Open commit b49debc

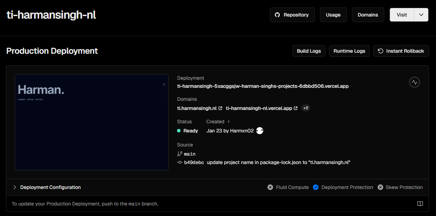194,162
